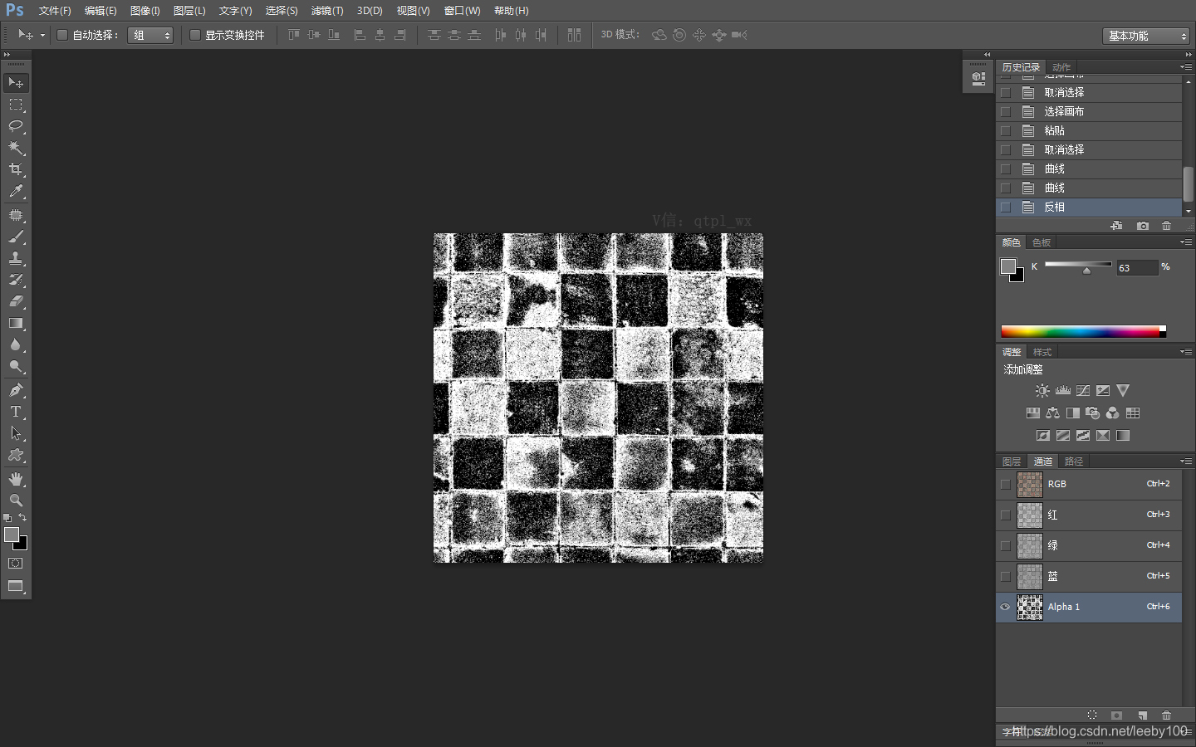
Task: Enable the 显示变换控件 checkbox
Action: coord(195,35)
